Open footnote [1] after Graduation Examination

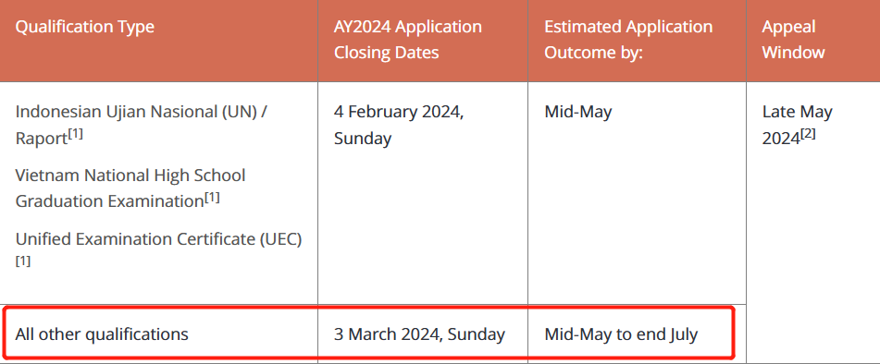tap(212, 198)
